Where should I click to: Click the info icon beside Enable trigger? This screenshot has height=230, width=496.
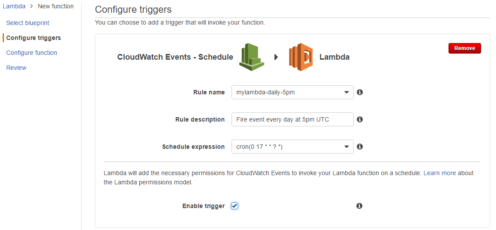tap(359, 206)
